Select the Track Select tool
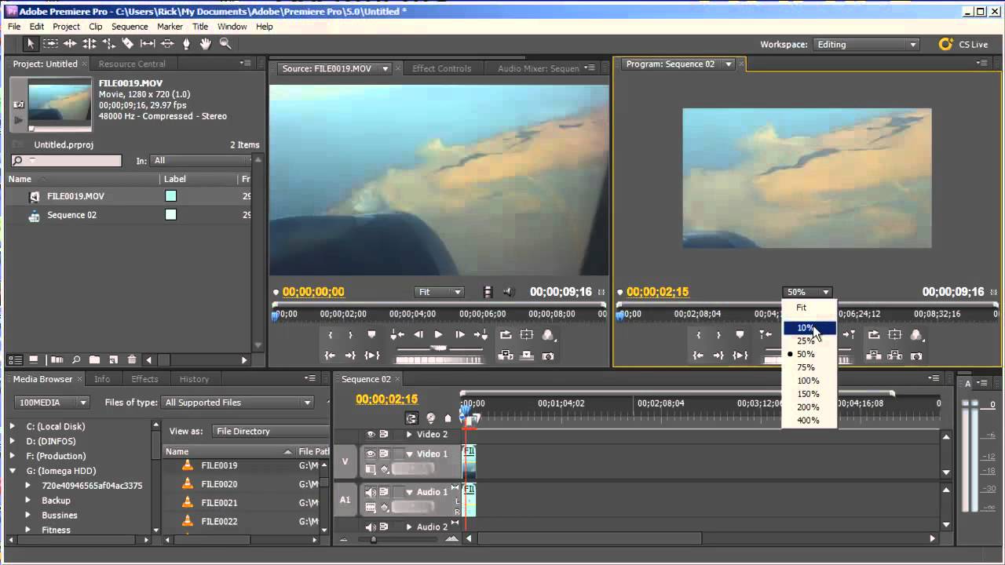This screenshot has width=1005, height=565. (x=50, y=45)
